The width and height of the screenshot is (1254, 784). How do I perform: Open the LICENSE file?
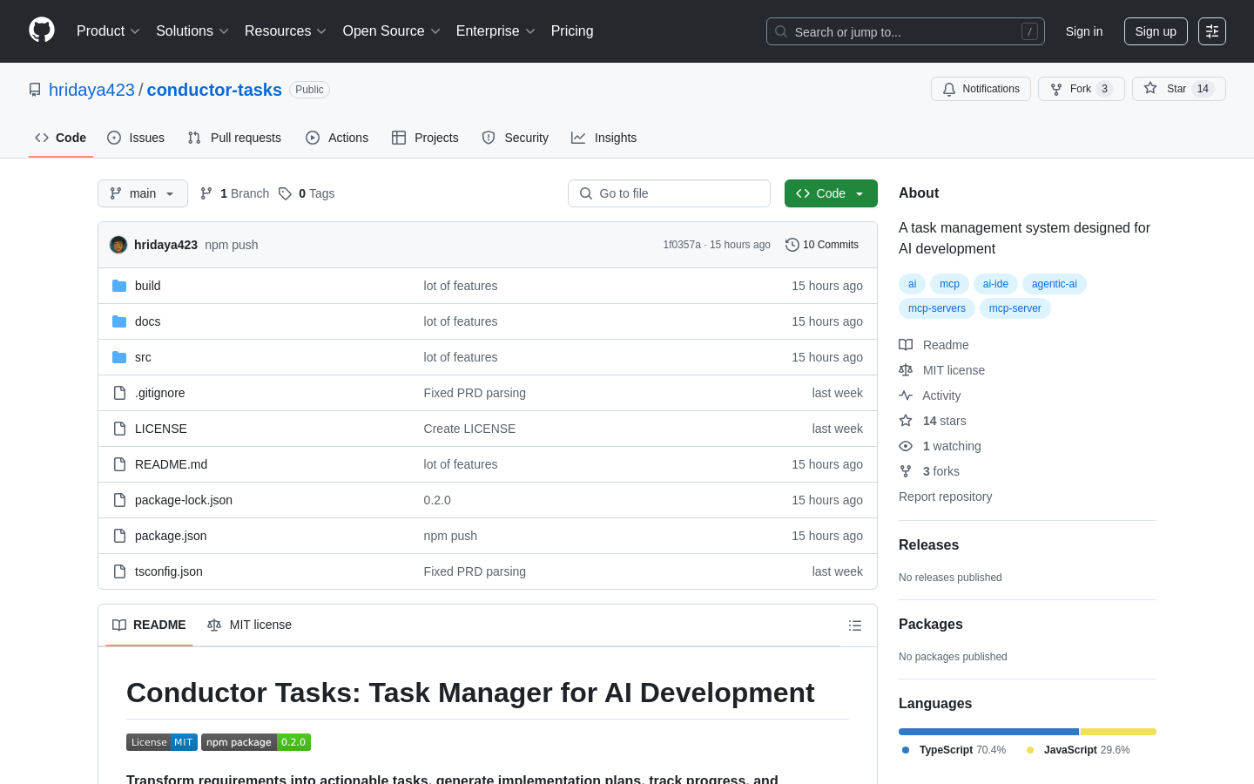[x=161, y=429]
